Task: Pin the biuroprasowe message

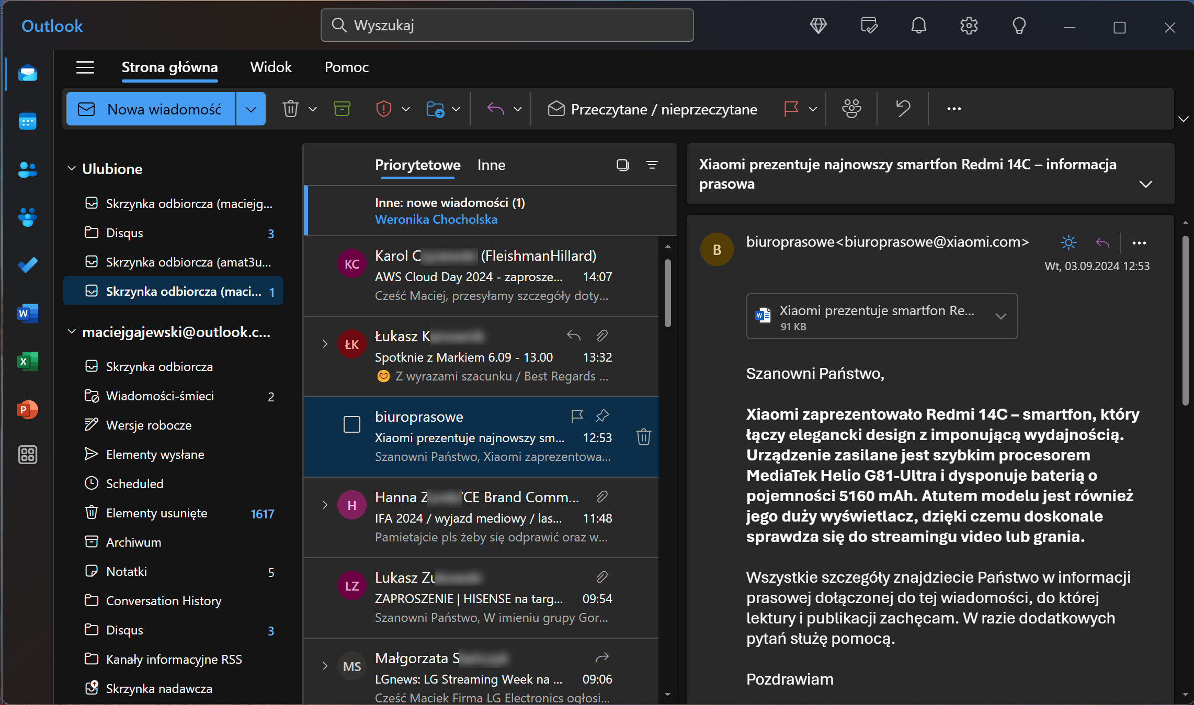Action: coord(602,416)
